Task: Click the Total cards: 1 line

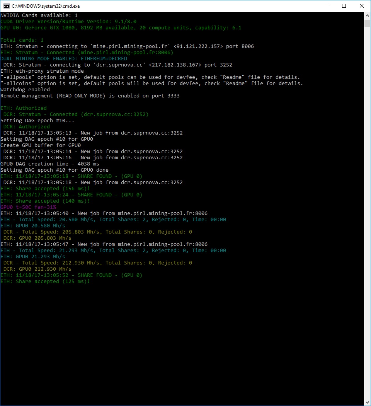Action: pyautogui.click(x=22, y=40)
